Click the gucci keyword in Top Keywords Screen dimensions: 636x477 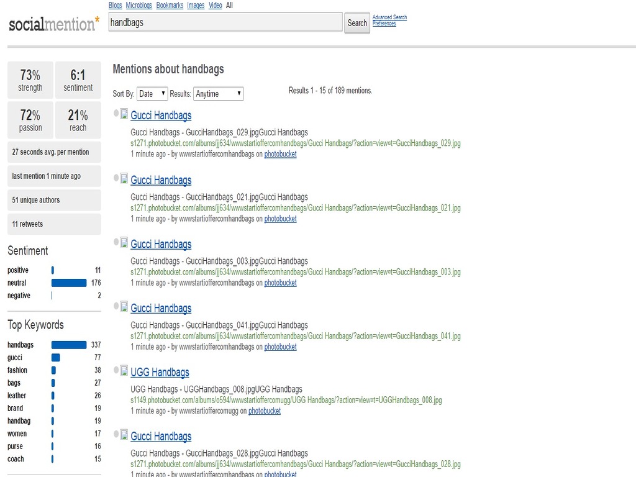click(x=15, y=358)
